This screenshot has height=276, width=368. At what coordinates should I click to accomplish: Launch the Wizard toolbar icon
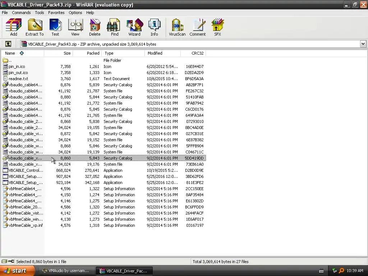pos(134,27)
